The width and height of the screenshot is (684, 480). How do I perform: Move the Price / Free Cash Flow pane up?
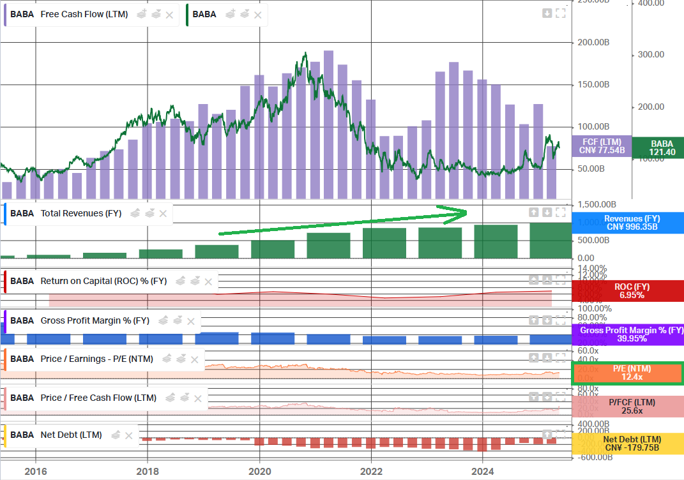533,396
